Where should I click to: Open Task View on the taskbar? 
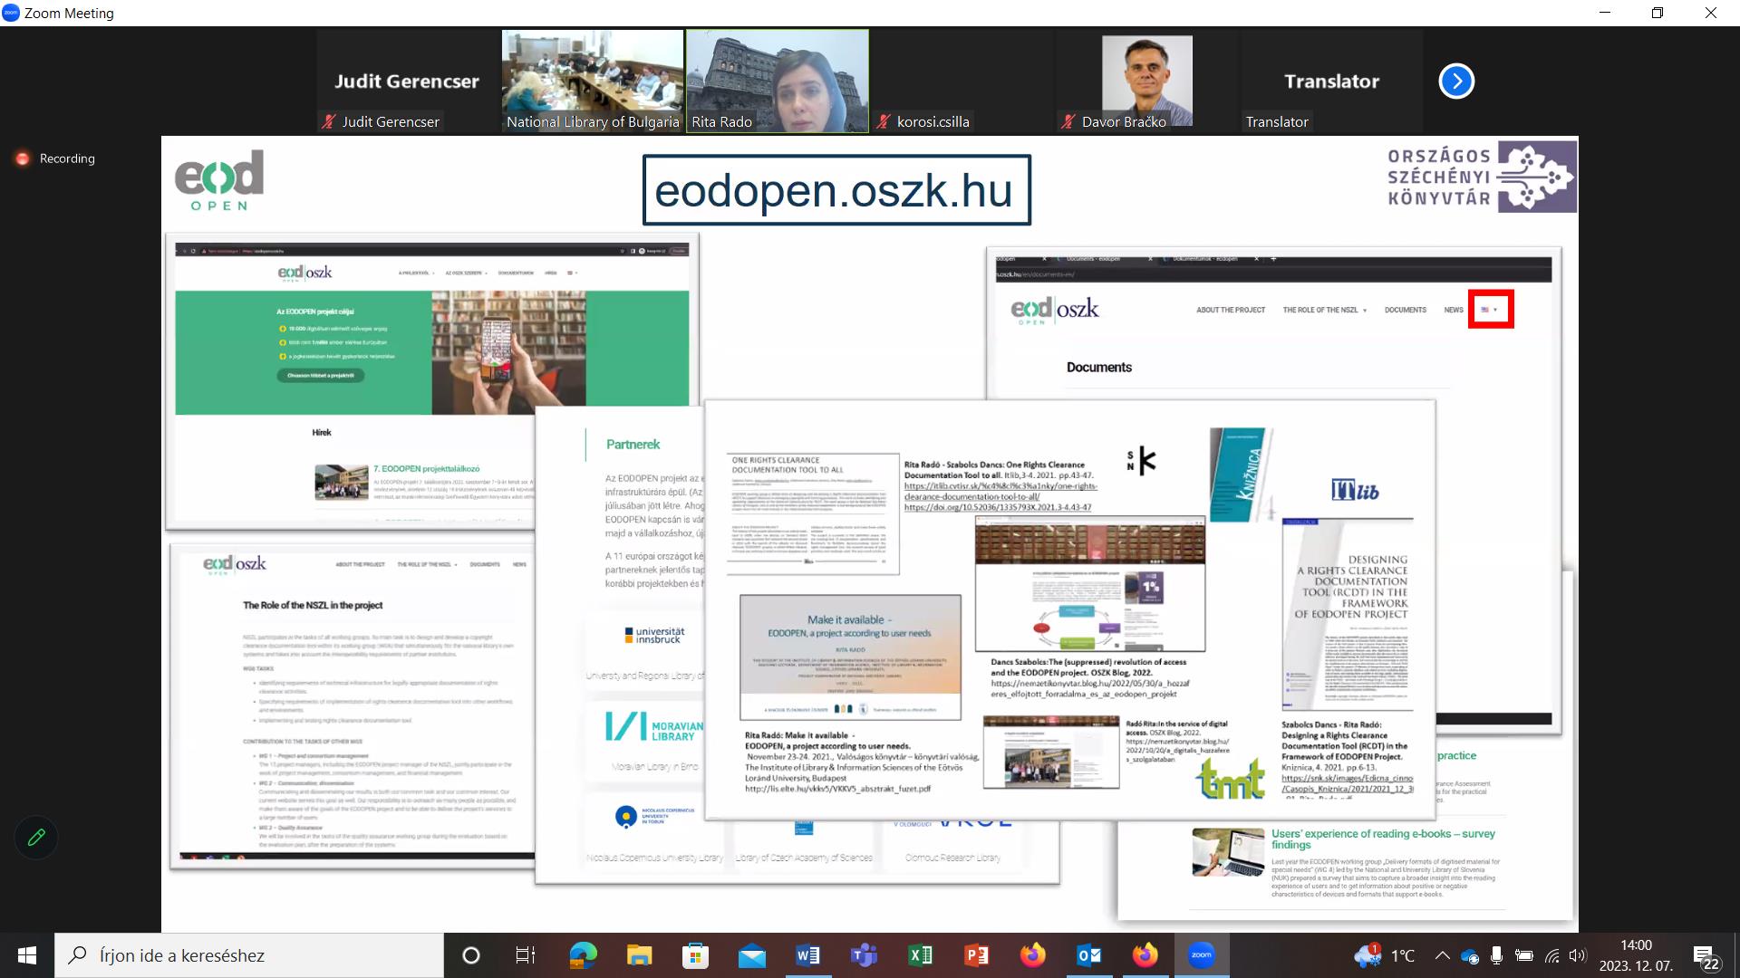click(x=526, y=955)
